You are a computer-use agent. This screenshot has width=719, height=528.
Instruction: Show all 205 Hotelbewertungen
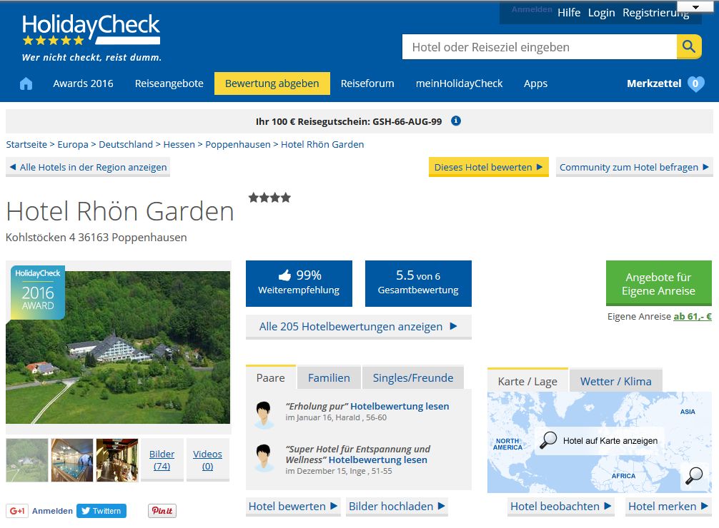click(x=358, y=327)
